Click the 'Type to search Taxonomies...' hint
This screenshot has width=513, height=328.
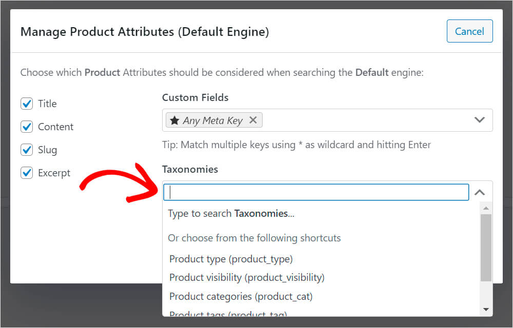(231, 213)
